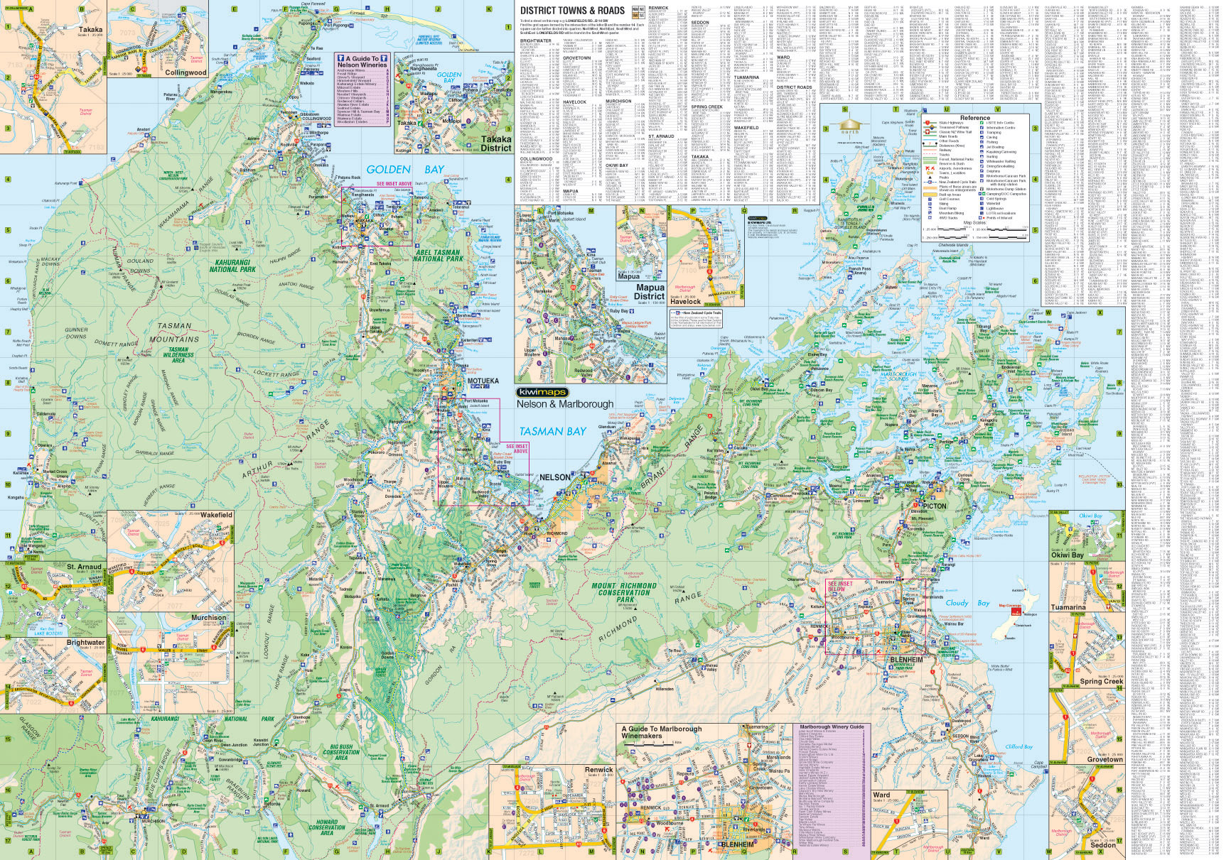This screenshot has height=860, width=1231.
Task: Click the Boat Ramp icon in legend
Action: [930, 208]
